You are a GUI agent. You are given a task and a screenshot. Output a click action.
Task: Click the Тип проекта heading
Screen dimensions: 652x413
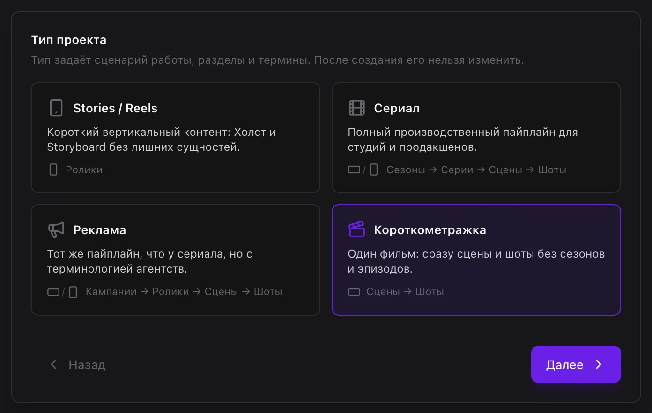tap(69, 40)
